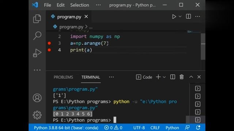This screenshot has width=234, height=131.
Task: Open notifications bell in the status bar
Action: (x=198, y=128)
